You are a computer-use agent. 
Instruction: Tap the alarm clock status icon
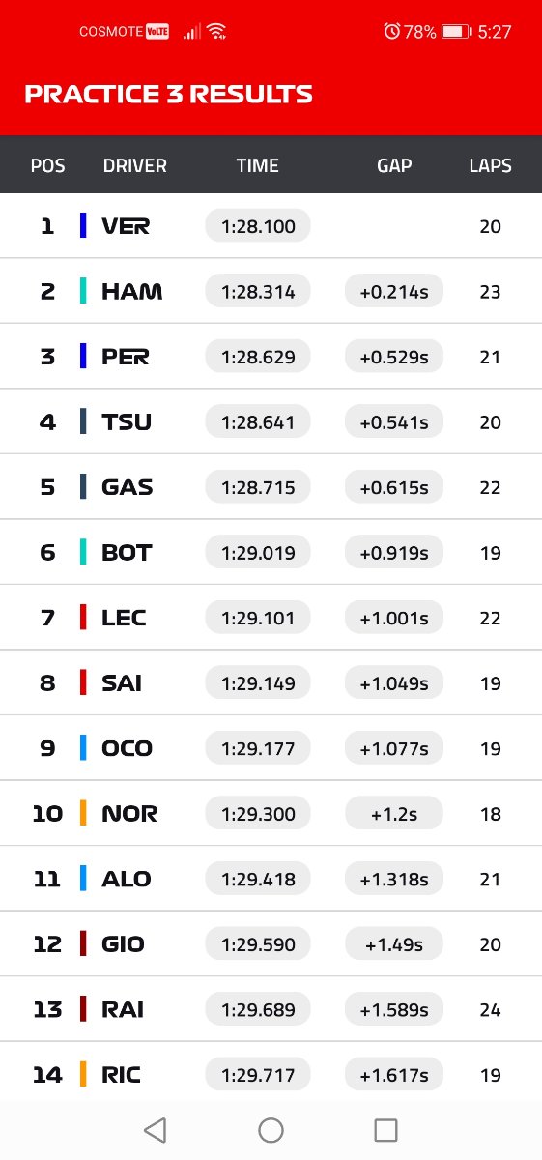[391, 32]
